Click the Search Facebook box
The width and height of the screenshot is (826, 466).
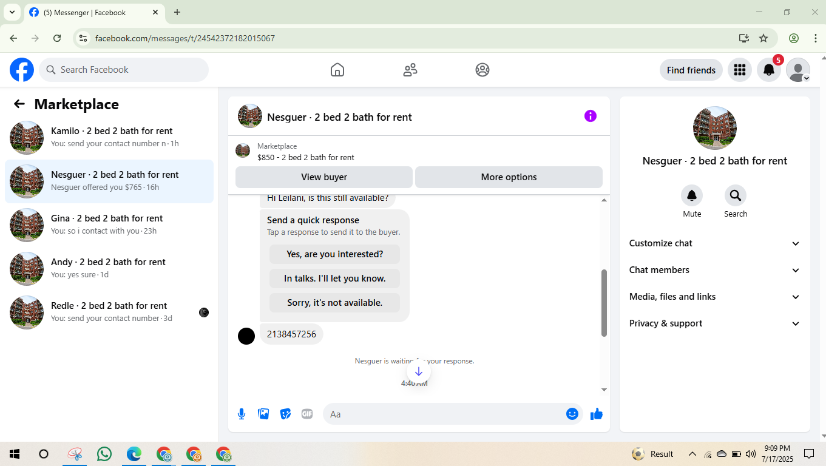click(124, 70)
